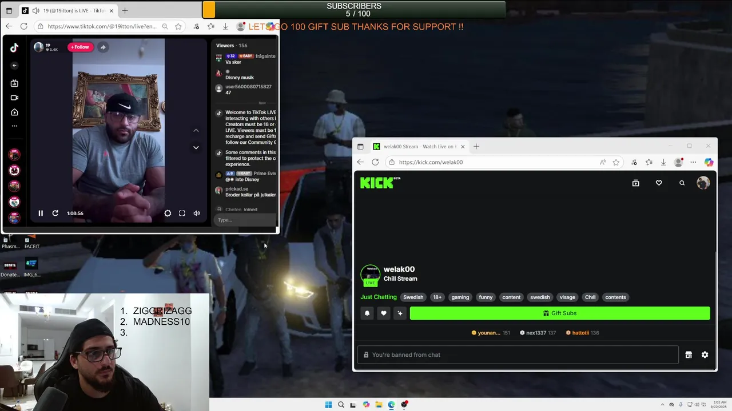Open favorites list in TikTok window

[x=211, y=26]
